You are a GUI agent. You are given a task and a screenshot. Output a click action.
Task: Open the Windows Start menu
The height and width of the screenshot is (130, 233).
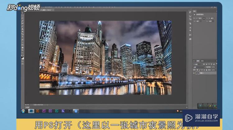[23, 111]
